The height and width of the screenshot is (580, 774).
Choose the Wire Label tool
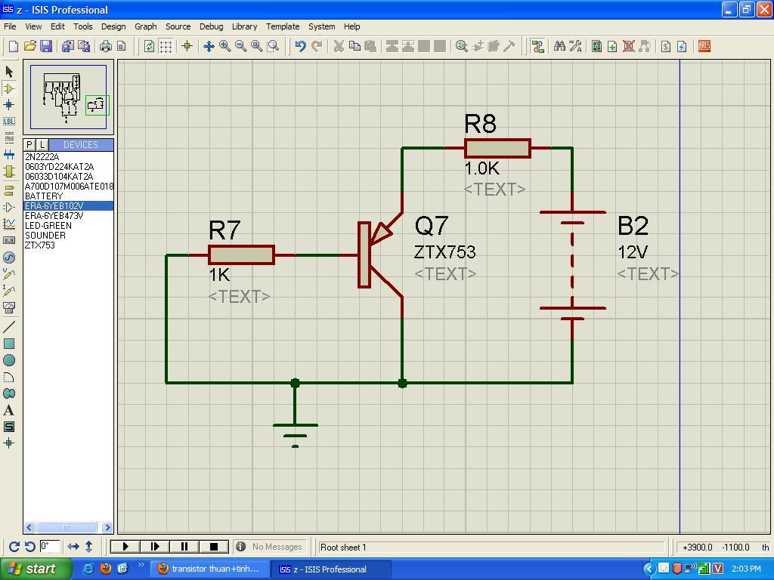tap(9, 122)
